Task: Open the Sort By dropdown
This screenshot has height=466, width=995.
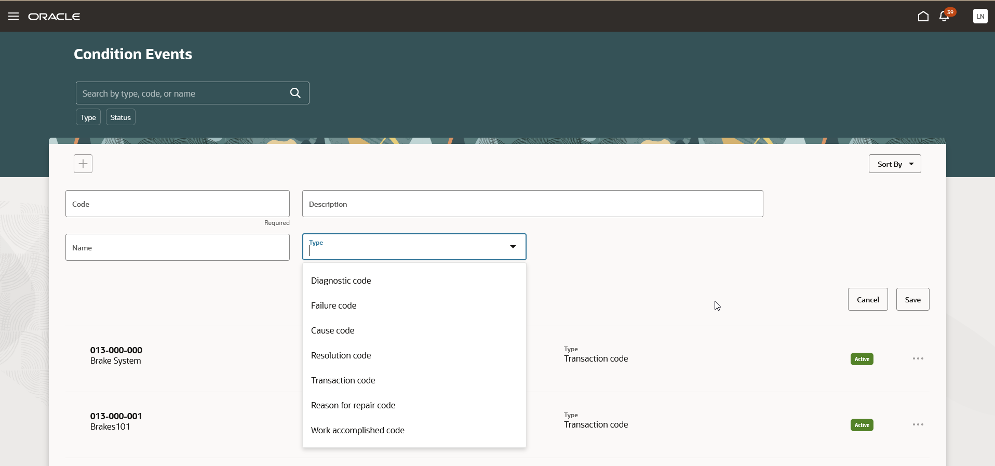Action: [895, 164]
